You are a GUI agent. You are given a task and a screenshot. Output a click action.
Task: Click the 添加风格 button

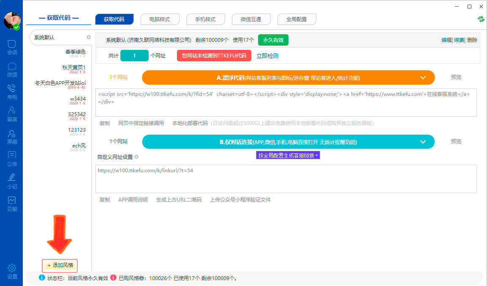click(60, 265)
